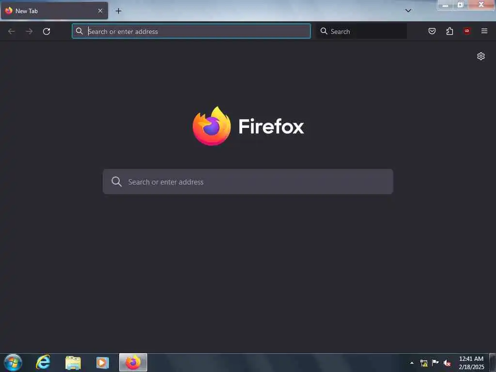Select the New Tab tab
Screen dimensions: 496x372
coord(54,11)
